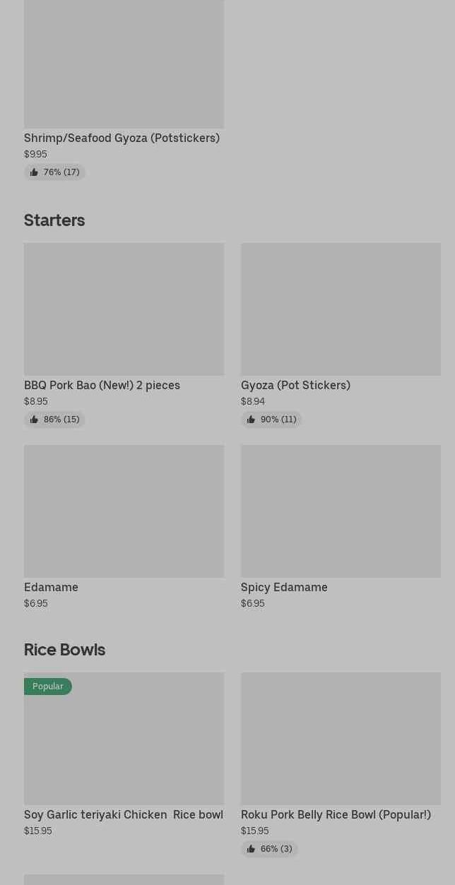Click the Starters section heading
This screenshot has width=455, height=885.
point(54,220)
